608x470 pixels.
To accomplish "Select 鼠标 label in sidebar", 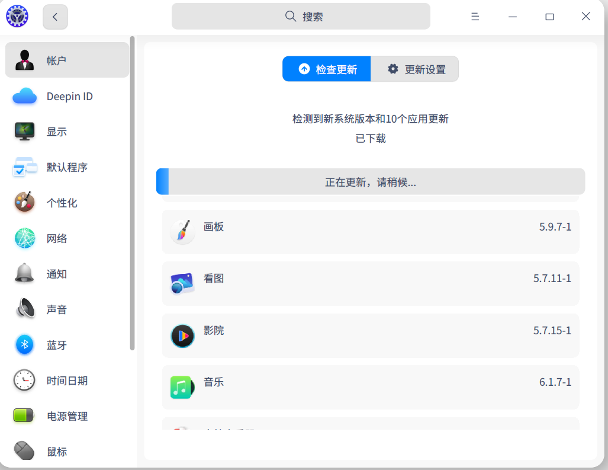I will coord(57,452).
